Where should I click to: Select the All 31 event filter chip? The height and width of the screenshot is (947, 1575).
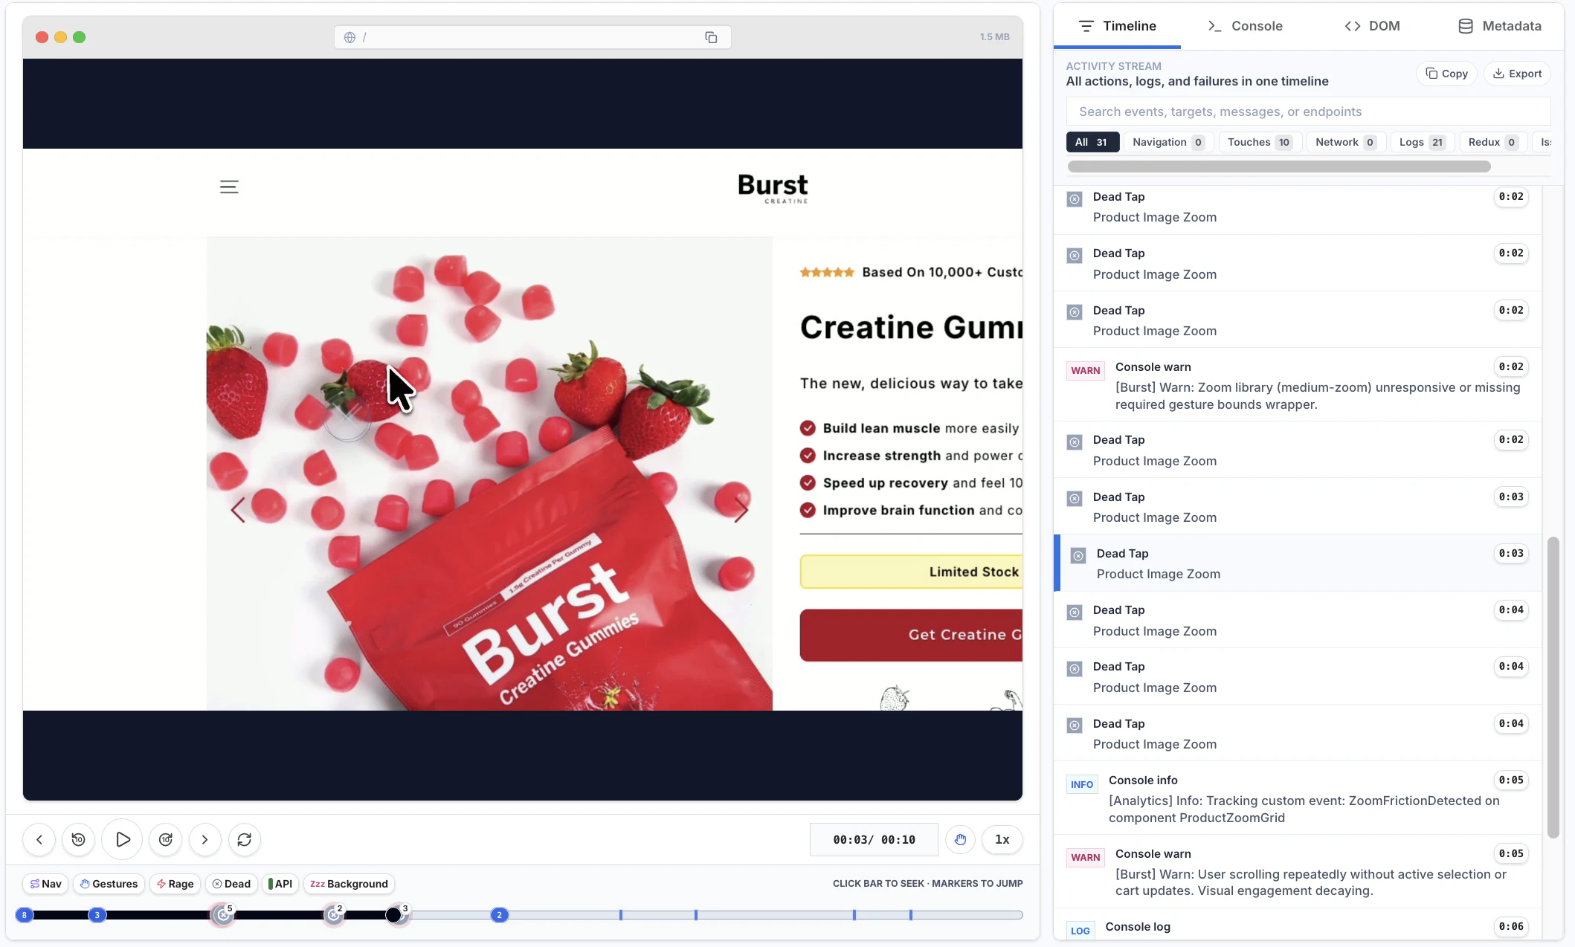pyautogui.click(x=1092, y=142)
